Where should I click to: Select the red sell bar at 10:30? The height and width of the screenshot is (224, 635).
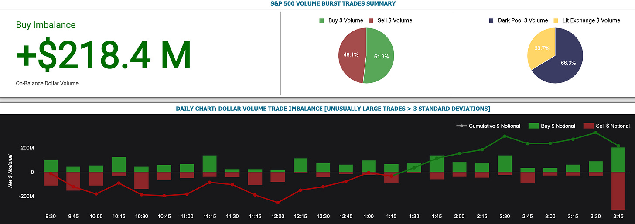pos(141,180)
